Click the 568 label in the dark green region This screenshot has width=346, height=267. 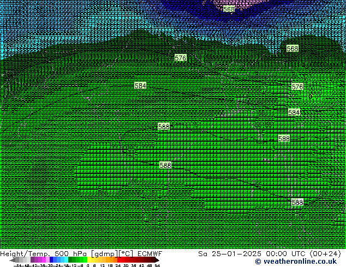tap(293, 48)
